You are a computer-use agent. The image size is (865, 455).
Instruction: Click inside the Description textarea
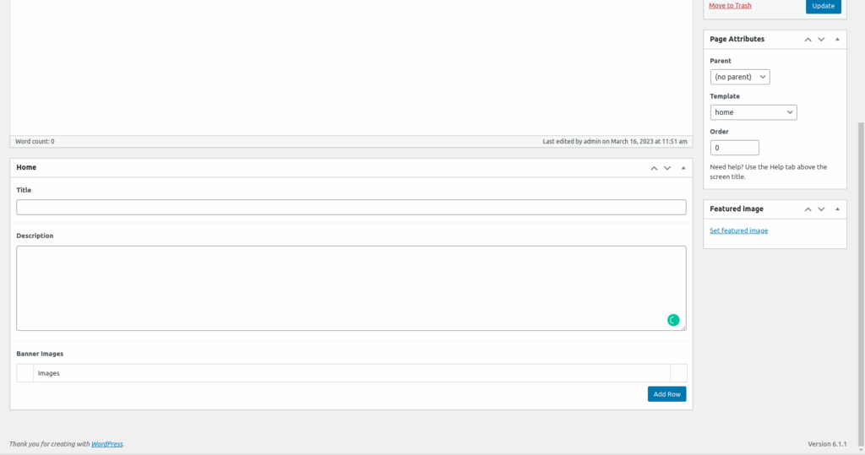point(338,288)
